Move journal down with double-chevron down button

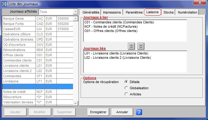pyautogui.click(x=141, y=46)
